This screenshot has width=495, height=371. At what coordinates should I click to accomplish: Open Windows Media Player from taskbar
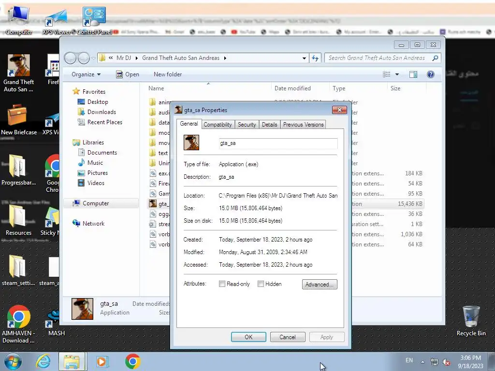click(x=102, y=361)
